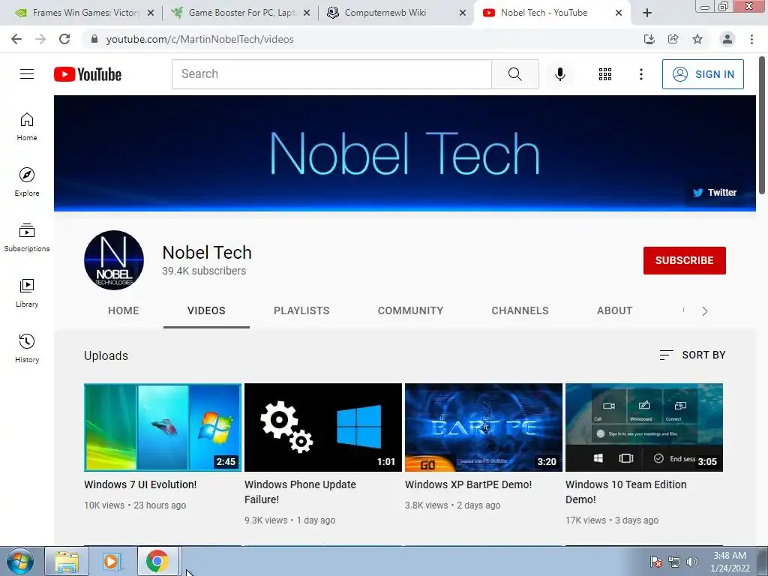
Task: Click the browser forward arrow
Action: [x=40, y=39]
